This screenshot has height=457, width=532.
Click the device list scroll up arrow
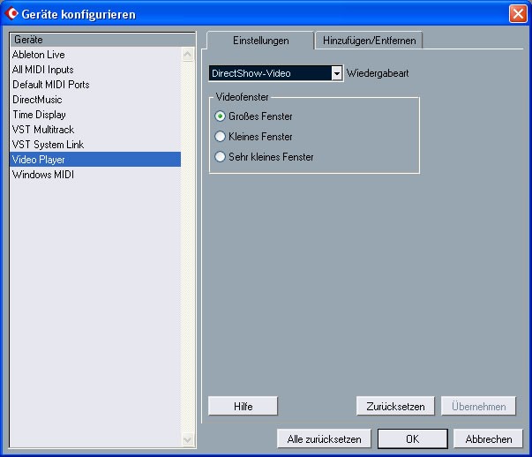click(188, 55)
